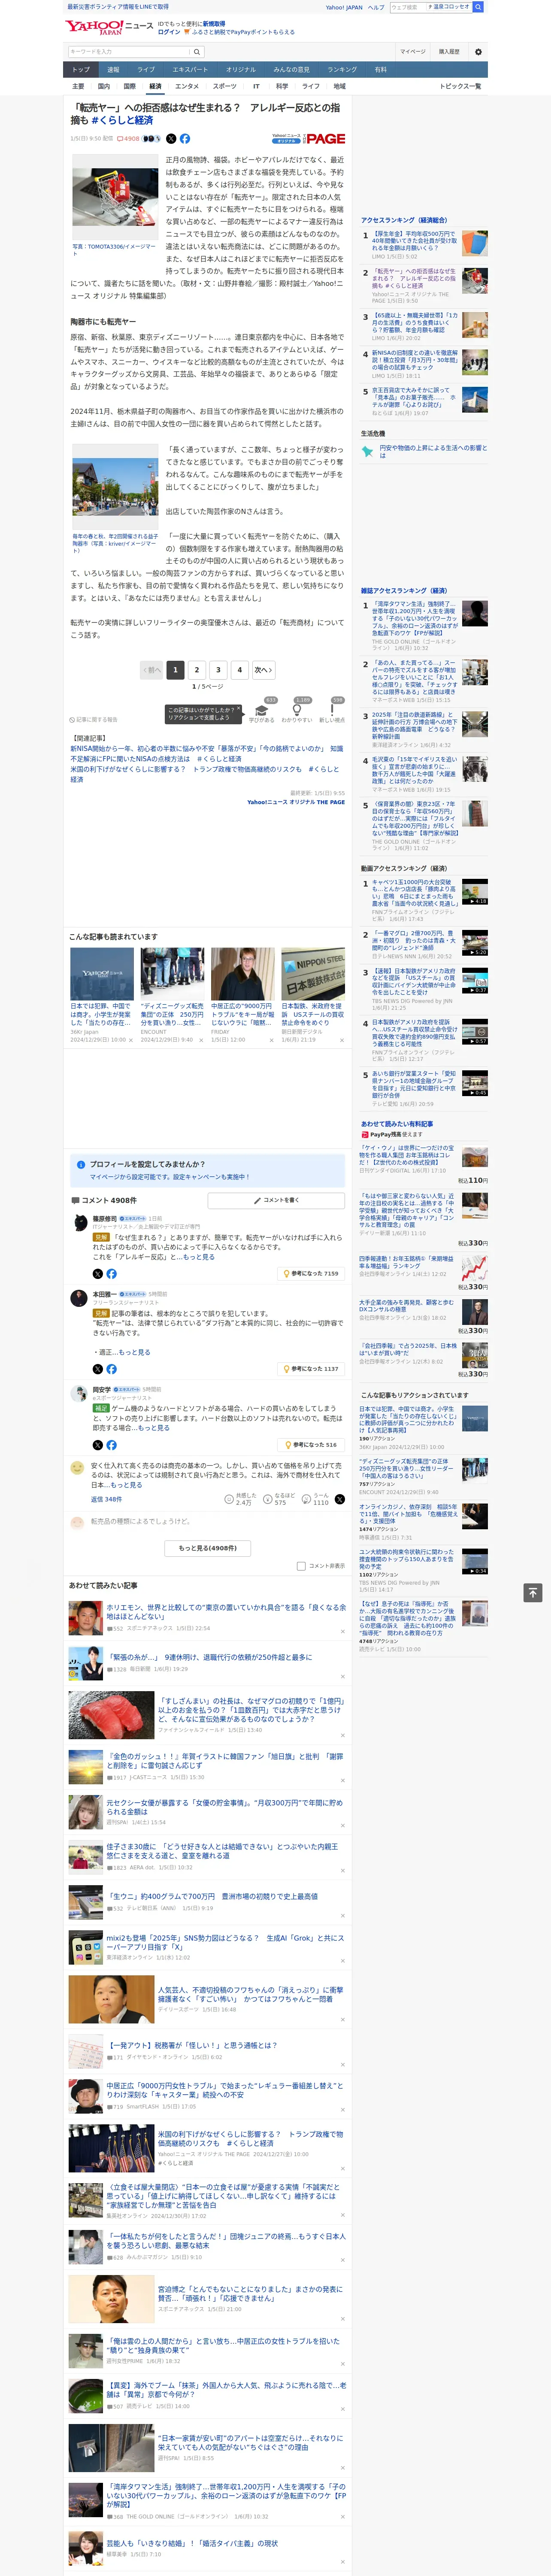This screenshot has height=2576, width=551.
Task: Click 参考になった 7159 button
Action: pyautogui.click(x=311, y=1273)
